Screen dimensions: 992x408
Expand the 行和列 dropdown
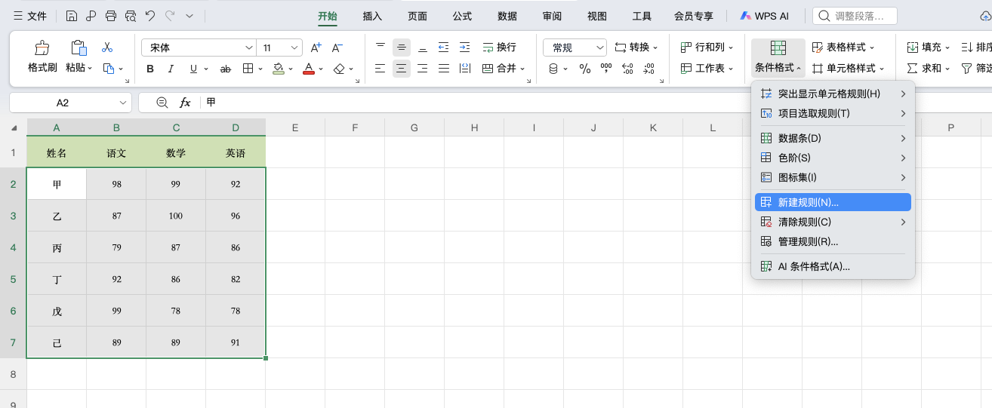click(x=730, y=48)
